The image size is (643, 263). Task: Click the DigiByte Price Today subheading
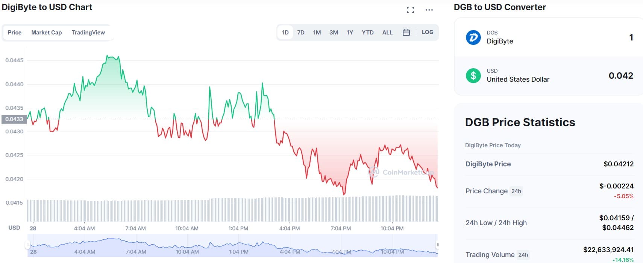point(493,145)
